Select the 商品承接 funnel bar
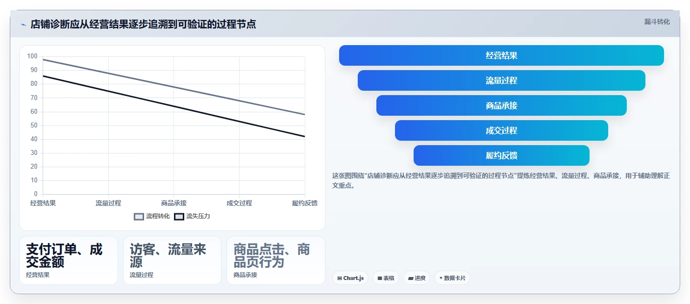Viewport: 690px width, 304px height. [x=501, y=105]
